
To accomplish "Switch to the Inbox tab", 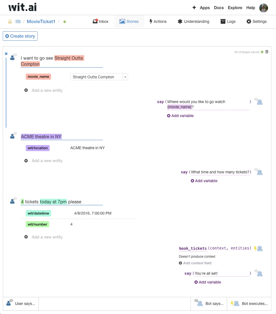I will (x=101, y=22).
